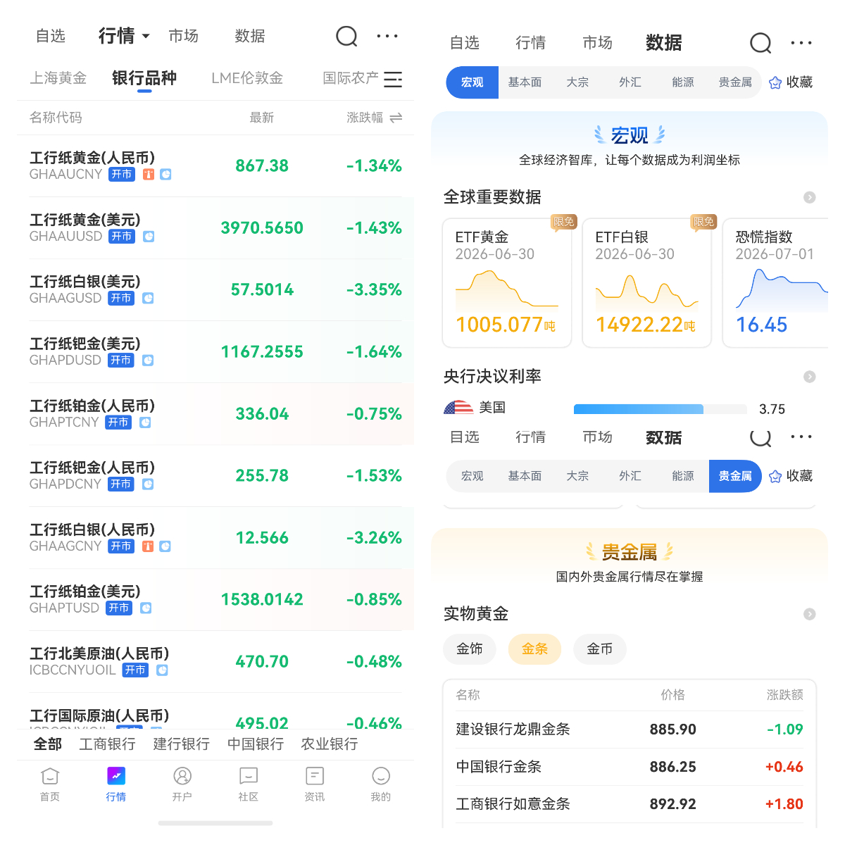Select 宏观 on the 贵金属 screen

click(x=472, y=476)
